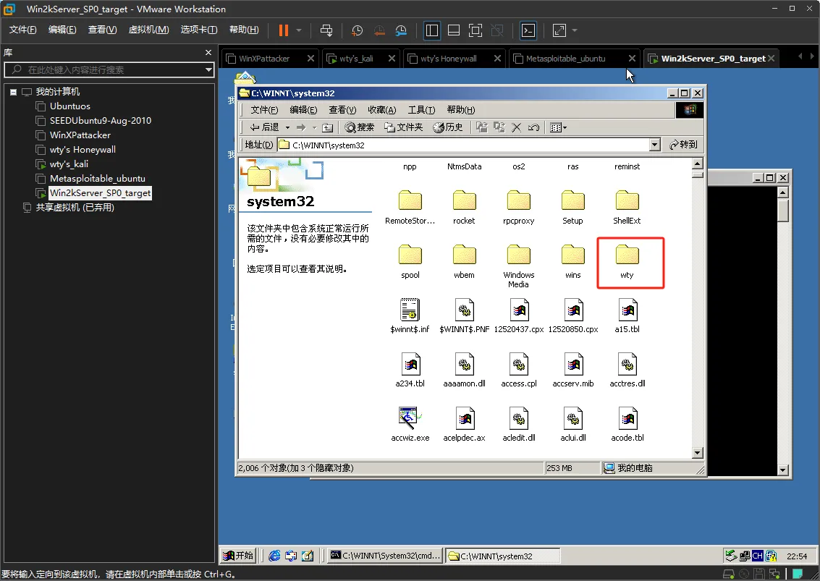Open the address bar dropdown arrow
This screenshot has width=820, height=581.
click(654, 145)
